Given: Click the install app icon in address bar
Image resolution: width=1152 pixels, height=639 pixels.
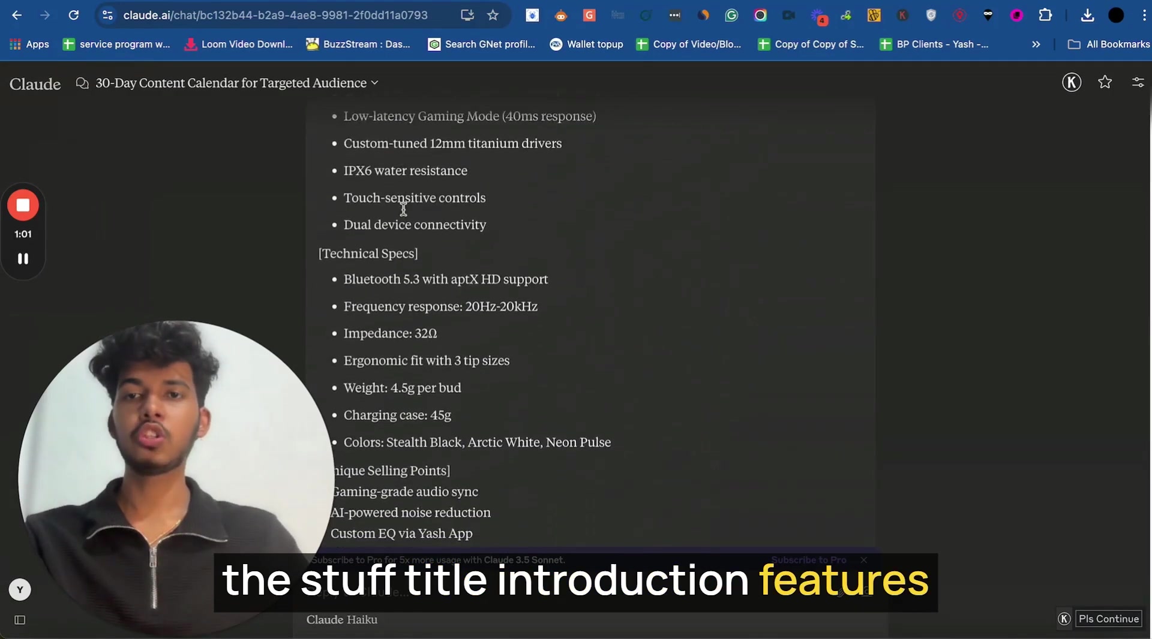Looking at the screenshot, I should (x=467, y=15).
